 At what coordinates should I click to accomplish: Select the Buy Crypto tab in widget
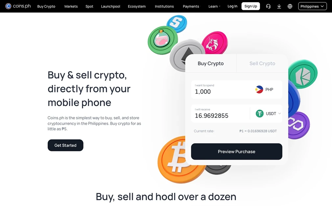(211, 63)
